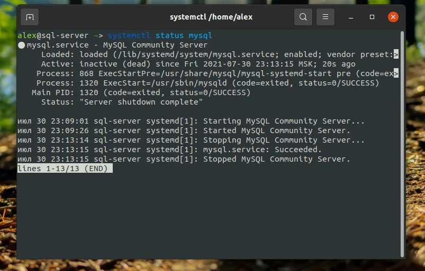Click 'inactive (dead)' status text

(115, 64)
